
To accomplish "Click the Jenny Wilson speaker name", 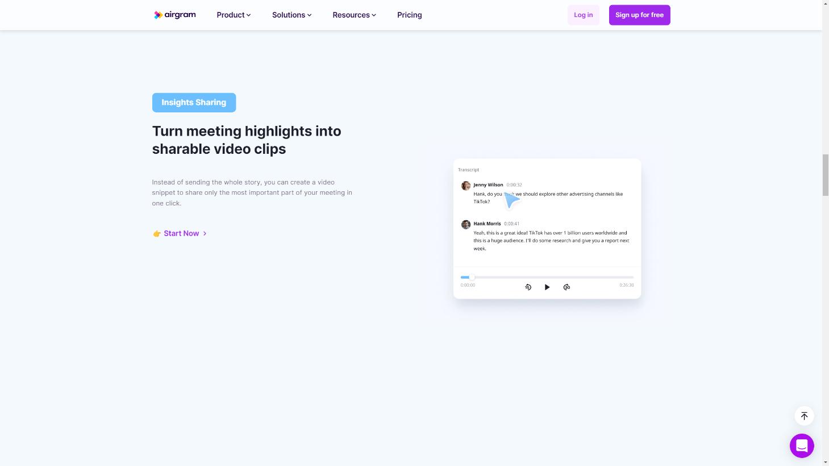I will pyautogui.click(x=488, y=185).
